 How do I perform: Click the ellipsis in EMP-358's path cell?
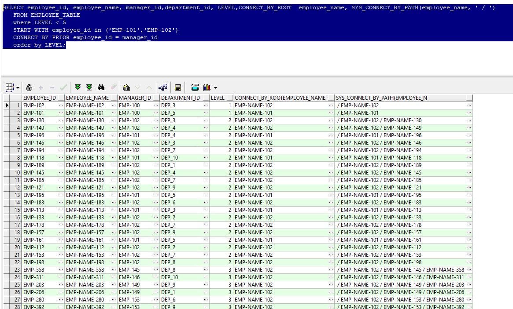[469, 269]
